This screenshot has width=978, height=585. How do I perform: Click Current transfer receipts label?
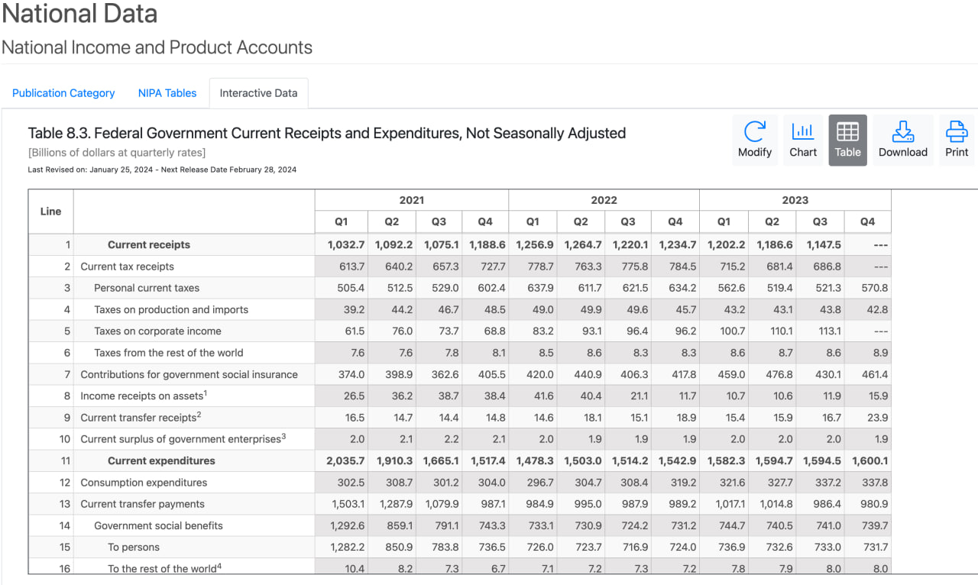[x=139, y=417]
